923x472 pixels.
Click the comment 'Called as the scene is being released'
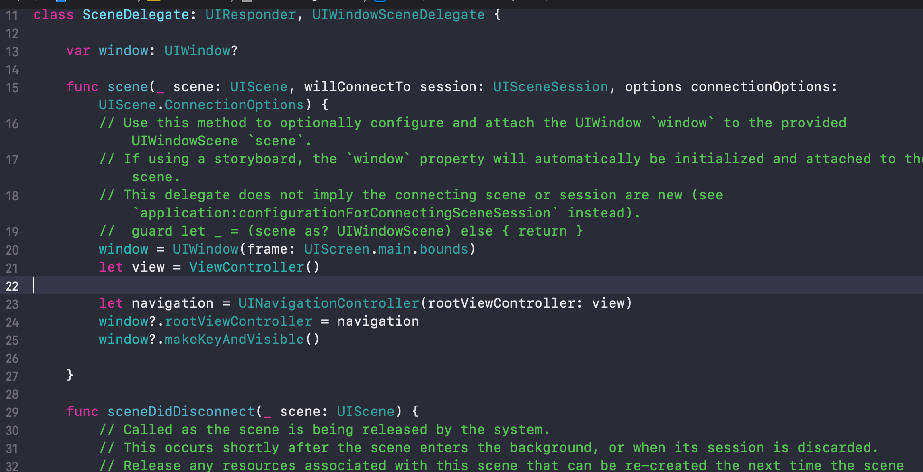pos(325,430)
